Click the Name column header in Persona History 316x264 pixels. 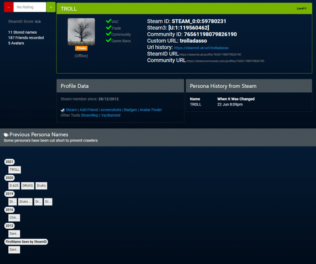(195, 99)
